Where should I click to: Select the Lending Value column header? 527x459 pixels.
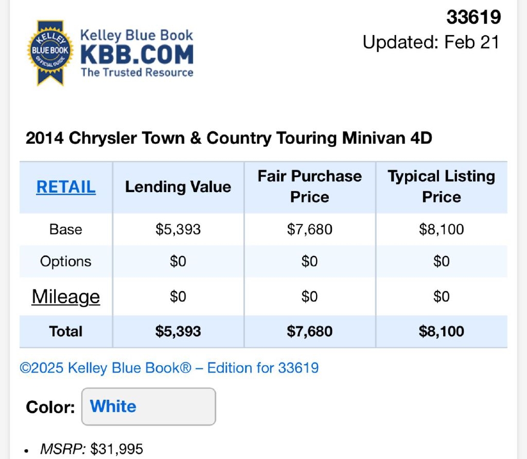pos(178,187)
